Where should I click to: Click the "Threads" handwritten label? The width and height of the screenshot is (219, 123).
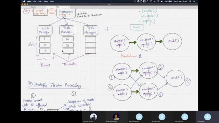[69, 64]
